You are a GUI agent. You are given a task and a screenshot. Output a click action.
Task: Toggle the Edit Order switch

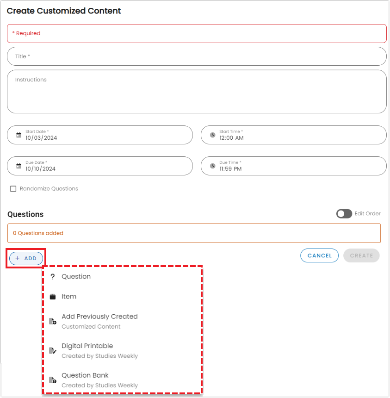344,214
